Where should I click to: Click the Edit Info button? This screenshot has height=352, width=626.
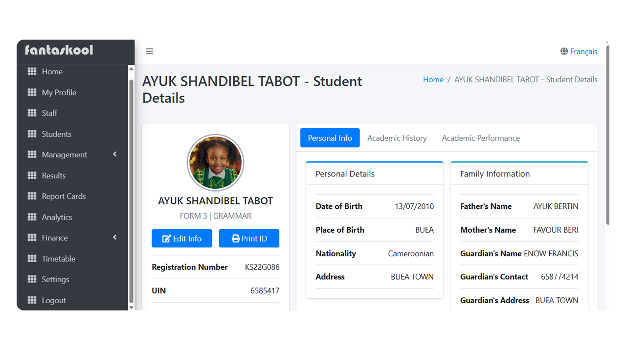tap(182, 239)
